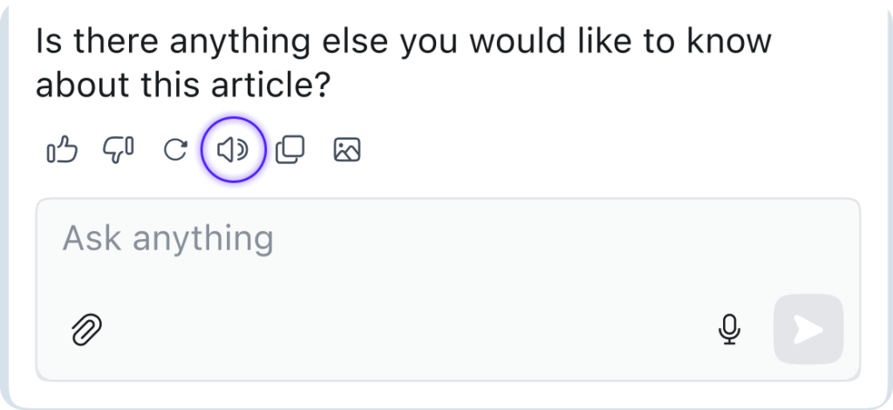Play the response aloud with the speaker icon
Image resolution: width=893 pixels, height=410 pixels.
(233, 151)
